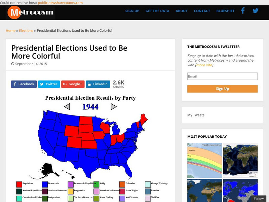Image resolution: width=269 pixels, height=202 pixels.
Task: Share the article on LinkedIn
Action: coord(98,84)
